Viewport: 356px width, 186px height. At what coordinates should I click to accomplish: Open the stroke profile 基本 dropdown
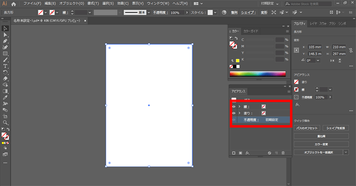pyautogui.click(x=149, y=13)
